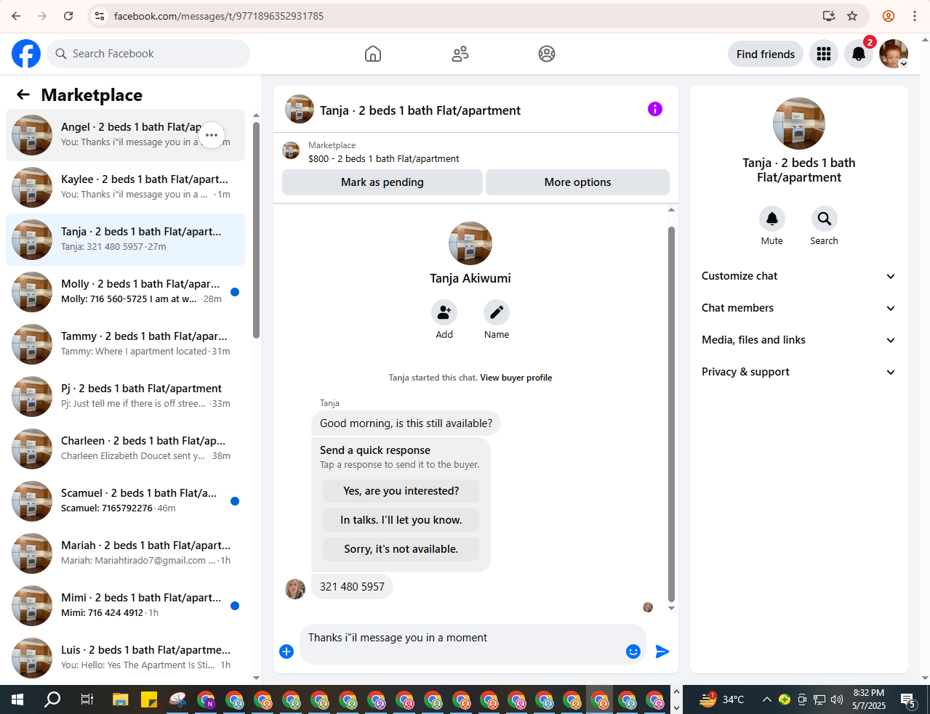
Task: Open the Windows notification center icon
Action: click(907, 700)
